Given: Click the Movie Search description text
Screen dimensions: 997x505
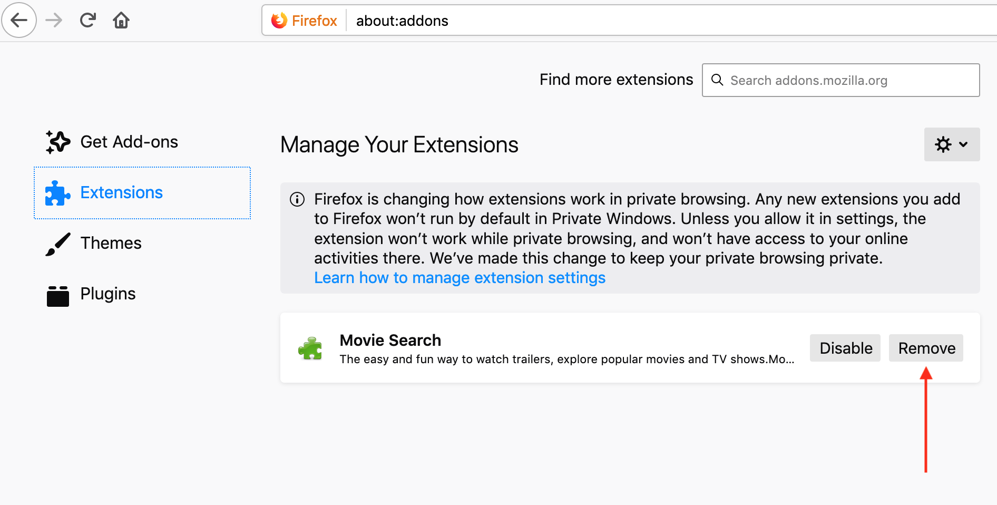Looking at the screenshot, I should coord(567,360).
